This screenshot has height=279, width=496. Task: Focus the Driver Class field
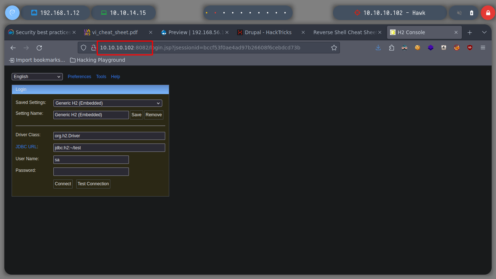109,136
